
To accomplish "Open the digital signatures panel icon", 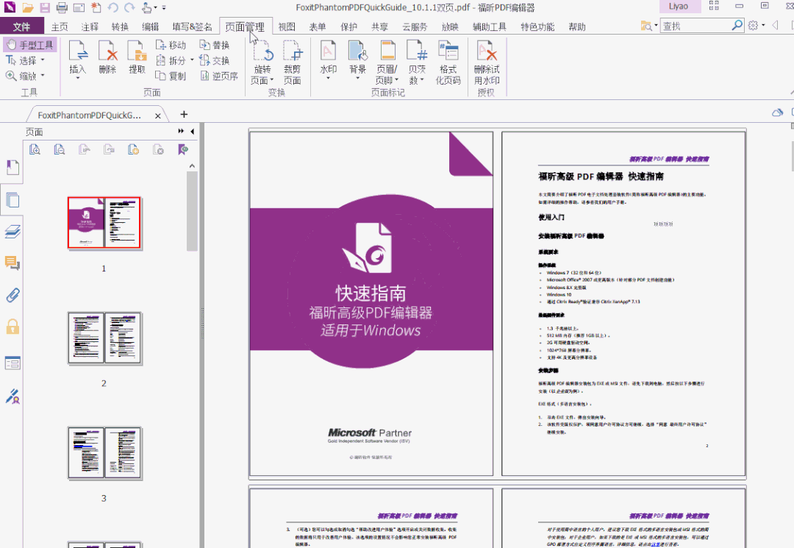I will click(12, 396).
